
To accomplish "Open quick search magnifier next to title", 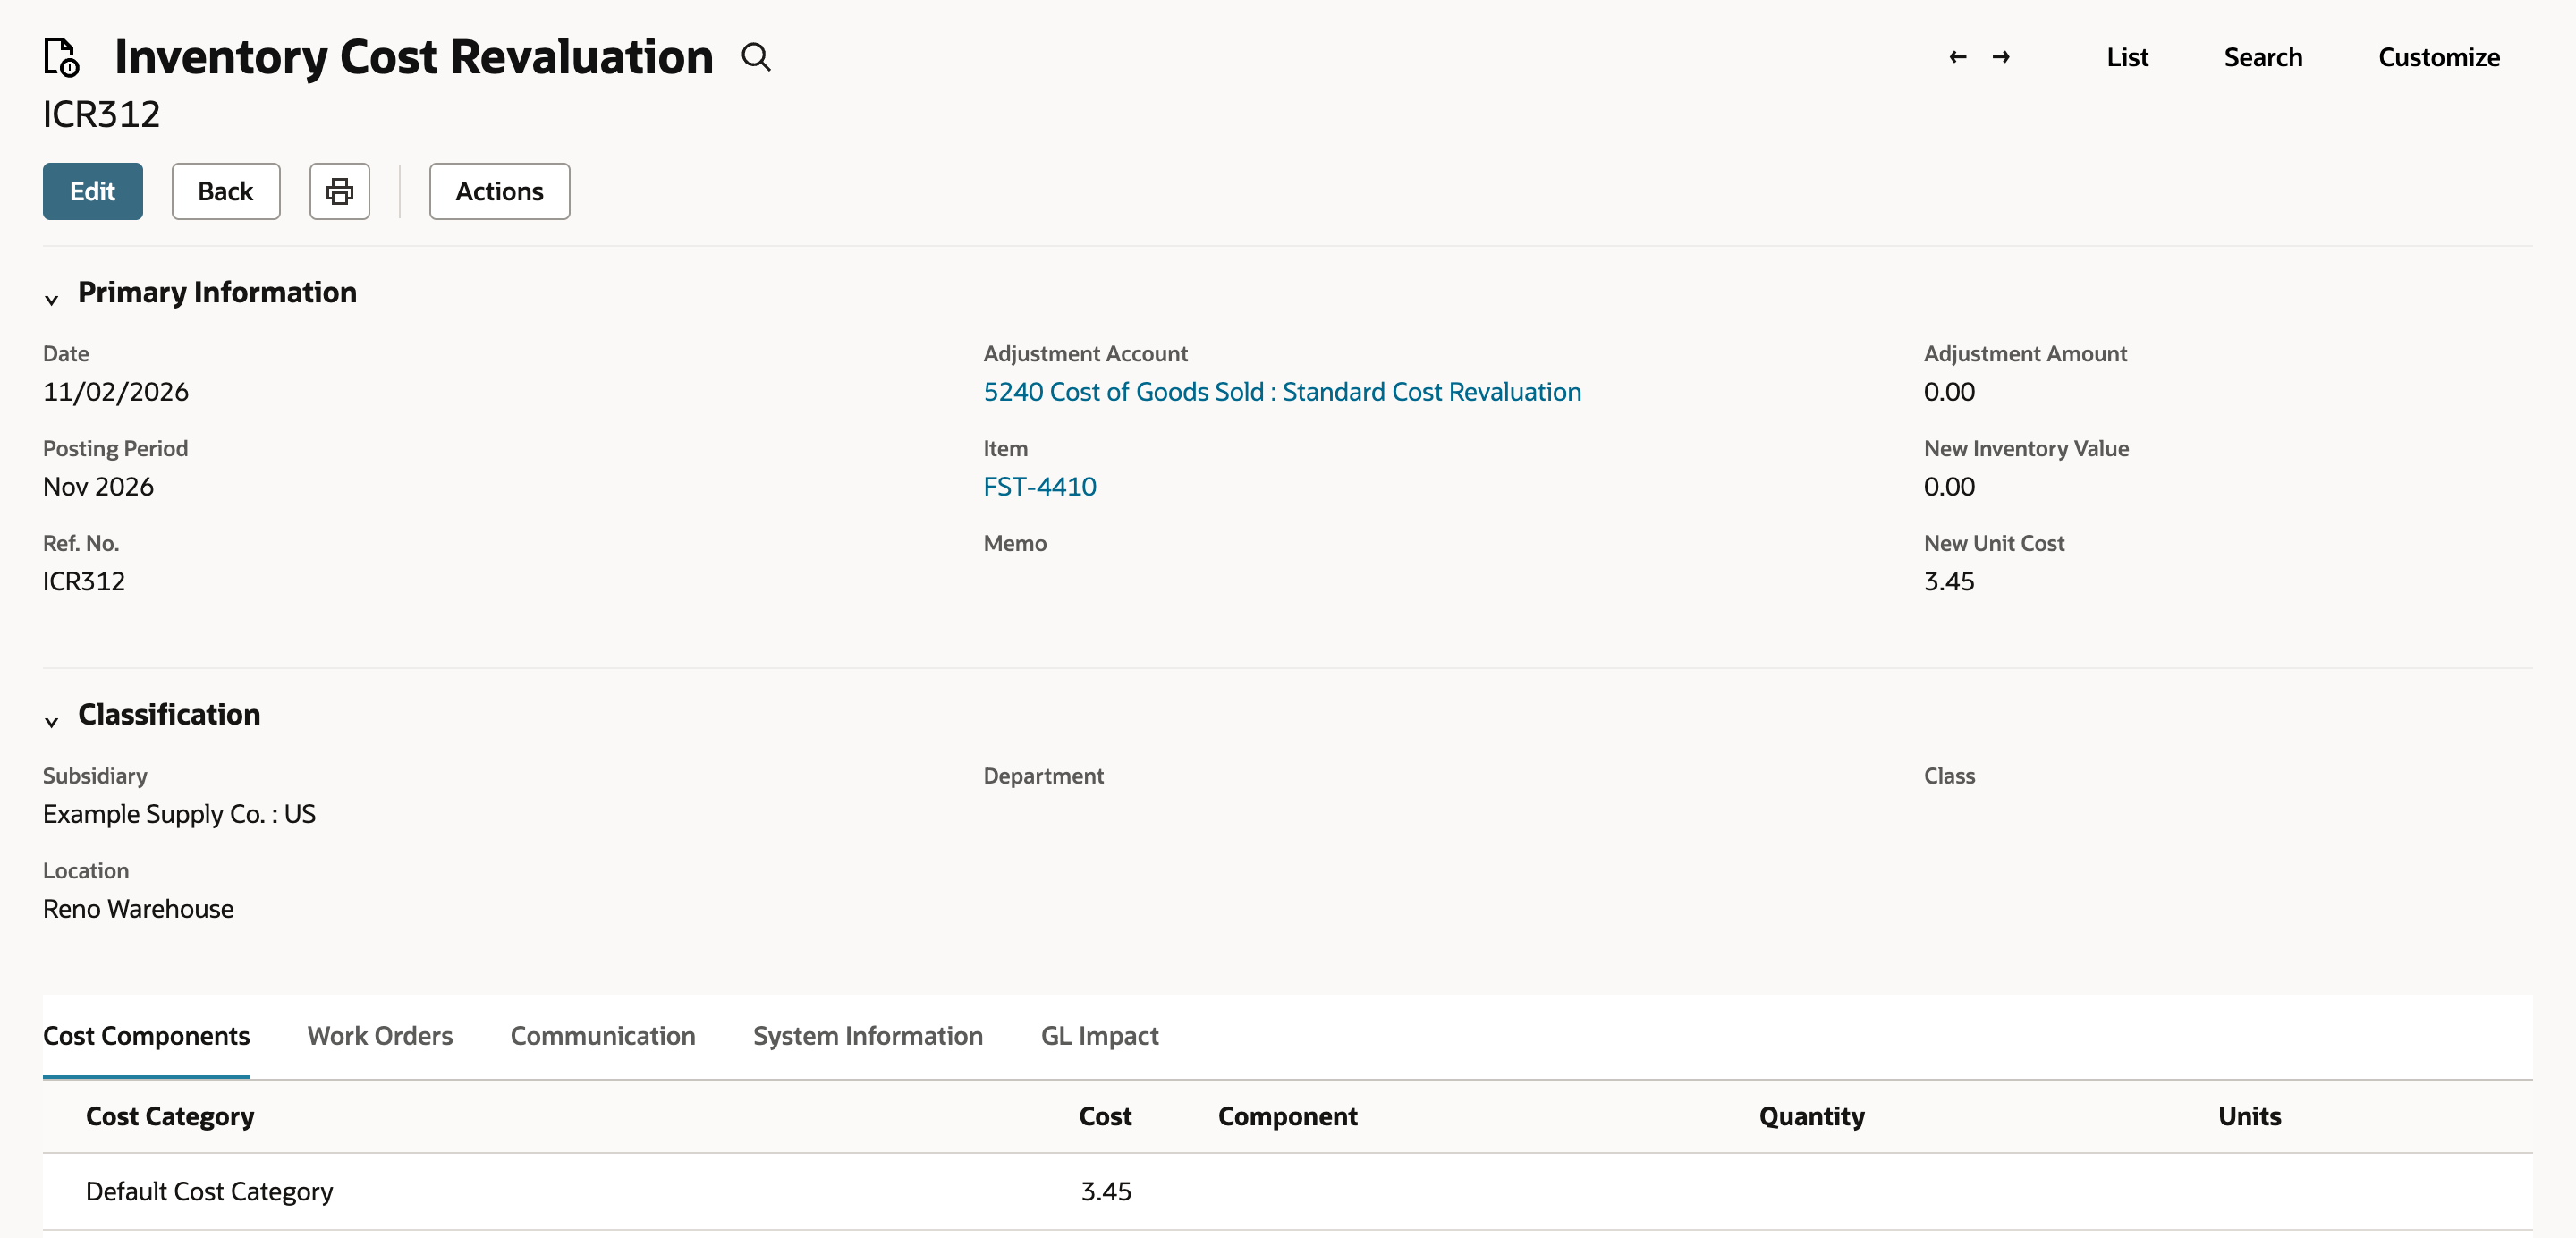I will click(756, 57).
